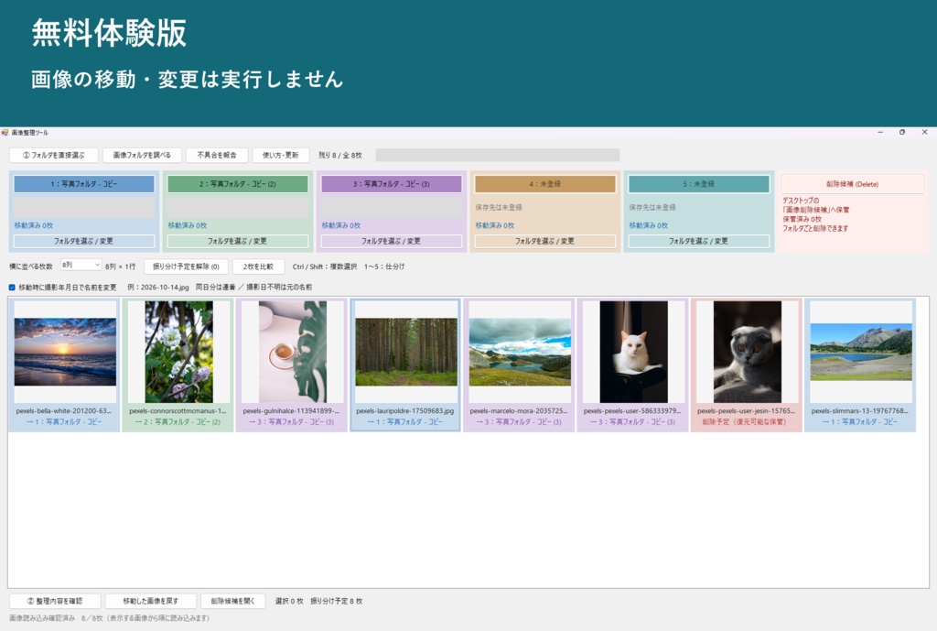Select the gray cat thumbnail pexels-user-jesin
937x631 pixels.
pyautogui.click(x=747, y=352)
